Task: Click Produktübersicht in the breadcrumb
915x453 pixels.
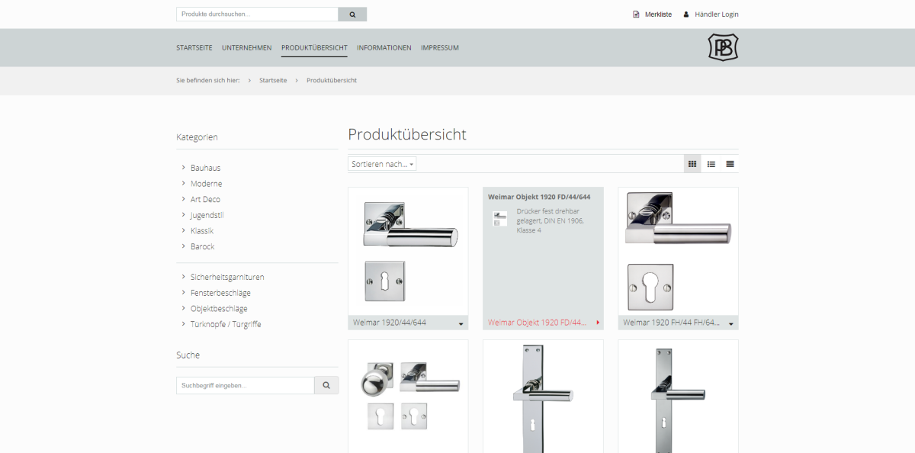Action: tap(332, 80)
